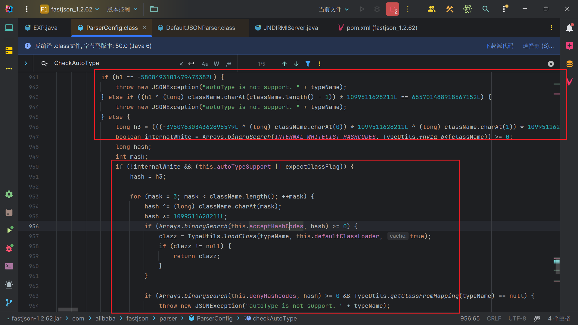Open search history magnifier dropdown

click(x=45, y=64)
